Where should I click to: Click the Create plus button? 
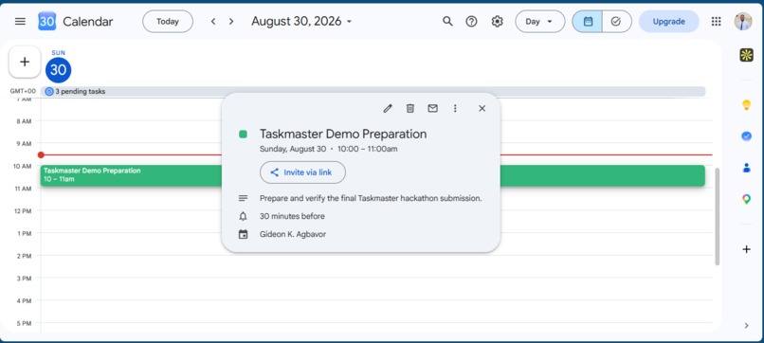(x=25, y=62)
